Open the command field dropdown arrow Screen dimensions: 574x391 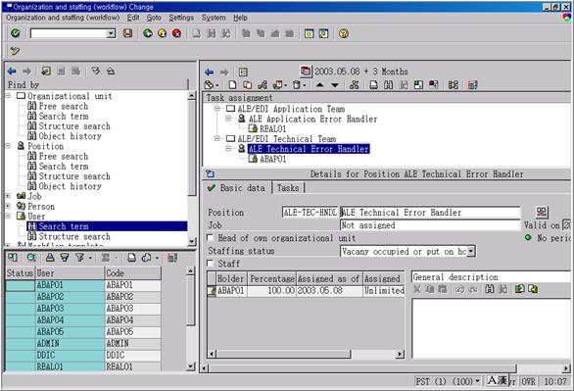111,33
